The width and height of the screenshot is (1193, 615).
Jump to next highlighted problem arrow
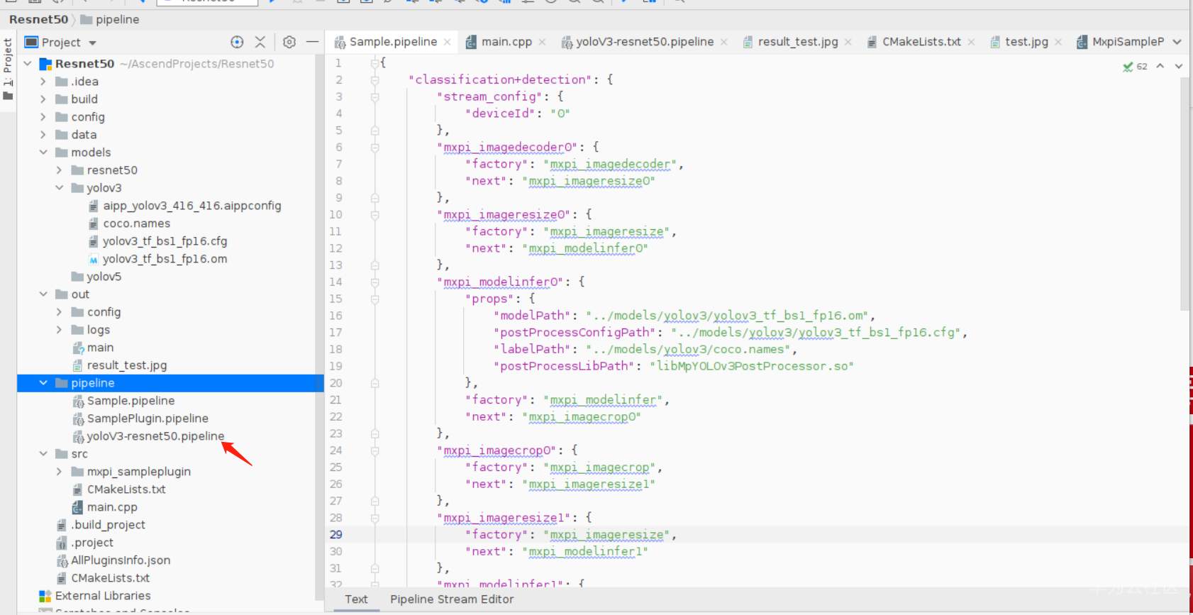(1178, 66)
